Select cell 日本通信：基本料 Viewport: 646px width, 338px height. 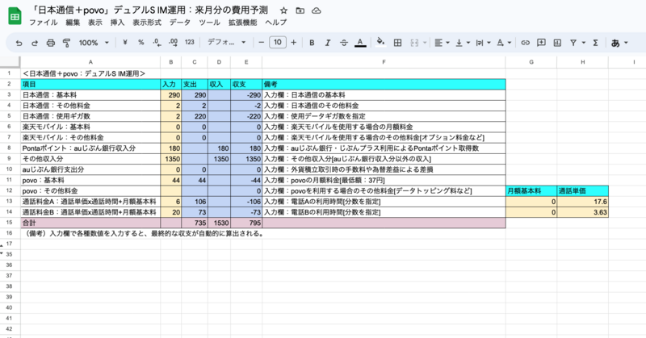(x=90, y=94)
